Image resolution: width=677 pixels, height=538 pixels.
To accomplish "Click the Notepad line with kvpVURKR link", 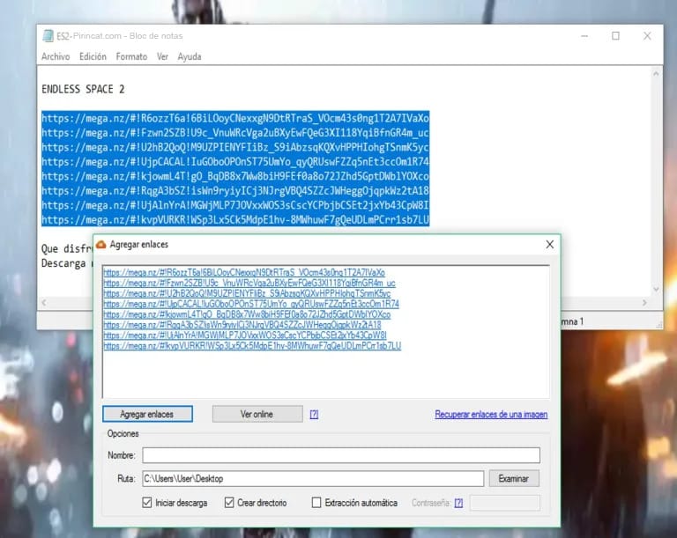I will pos(235,220).
